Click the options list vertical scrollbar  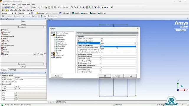[137, 45]
